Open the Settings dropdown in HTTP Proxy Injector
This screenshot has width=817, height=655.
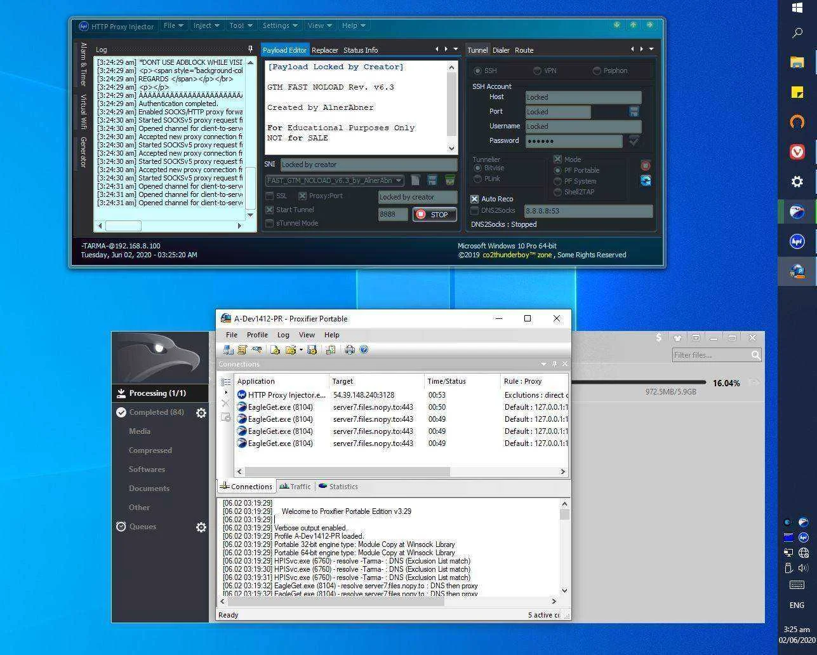280,25
